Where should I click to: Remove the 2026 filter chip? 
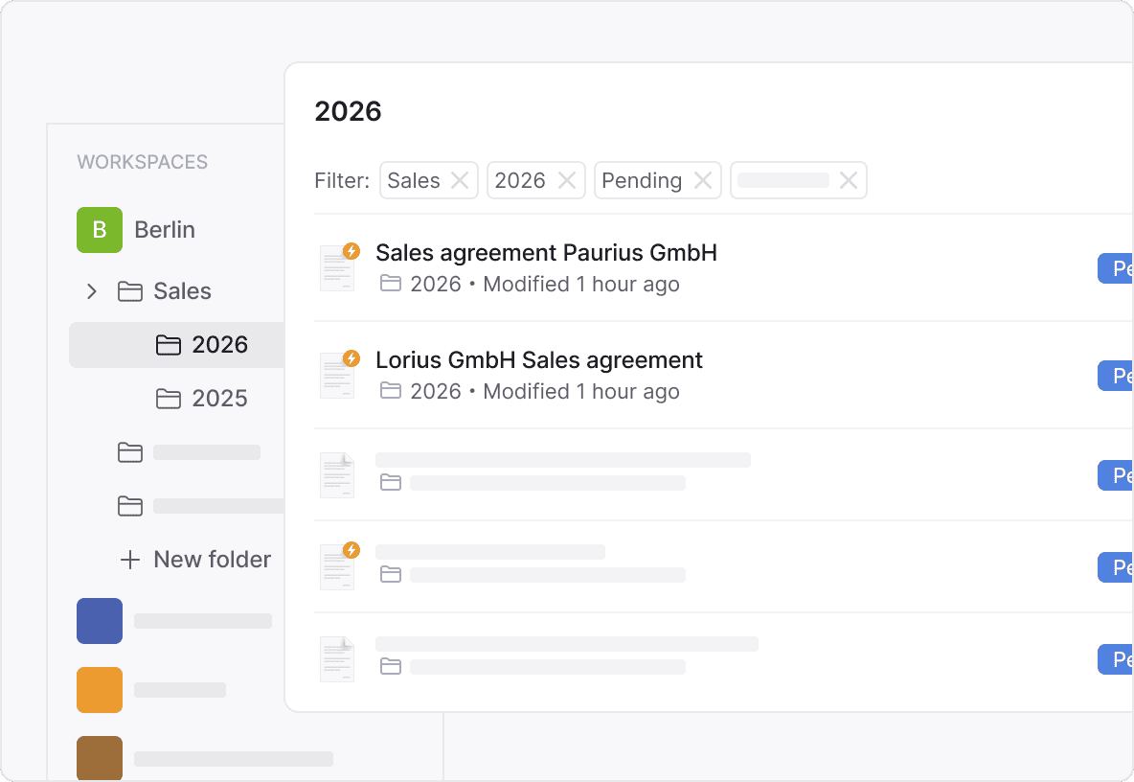coord(567,180)
